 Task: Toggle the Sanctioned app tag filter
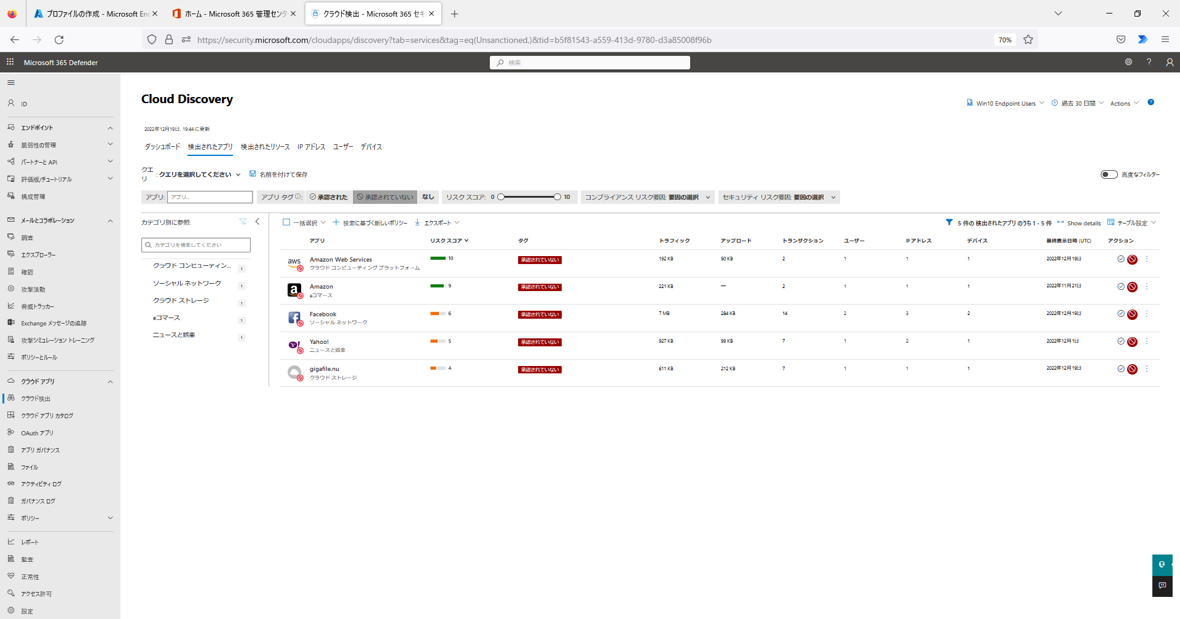(329, 197)
